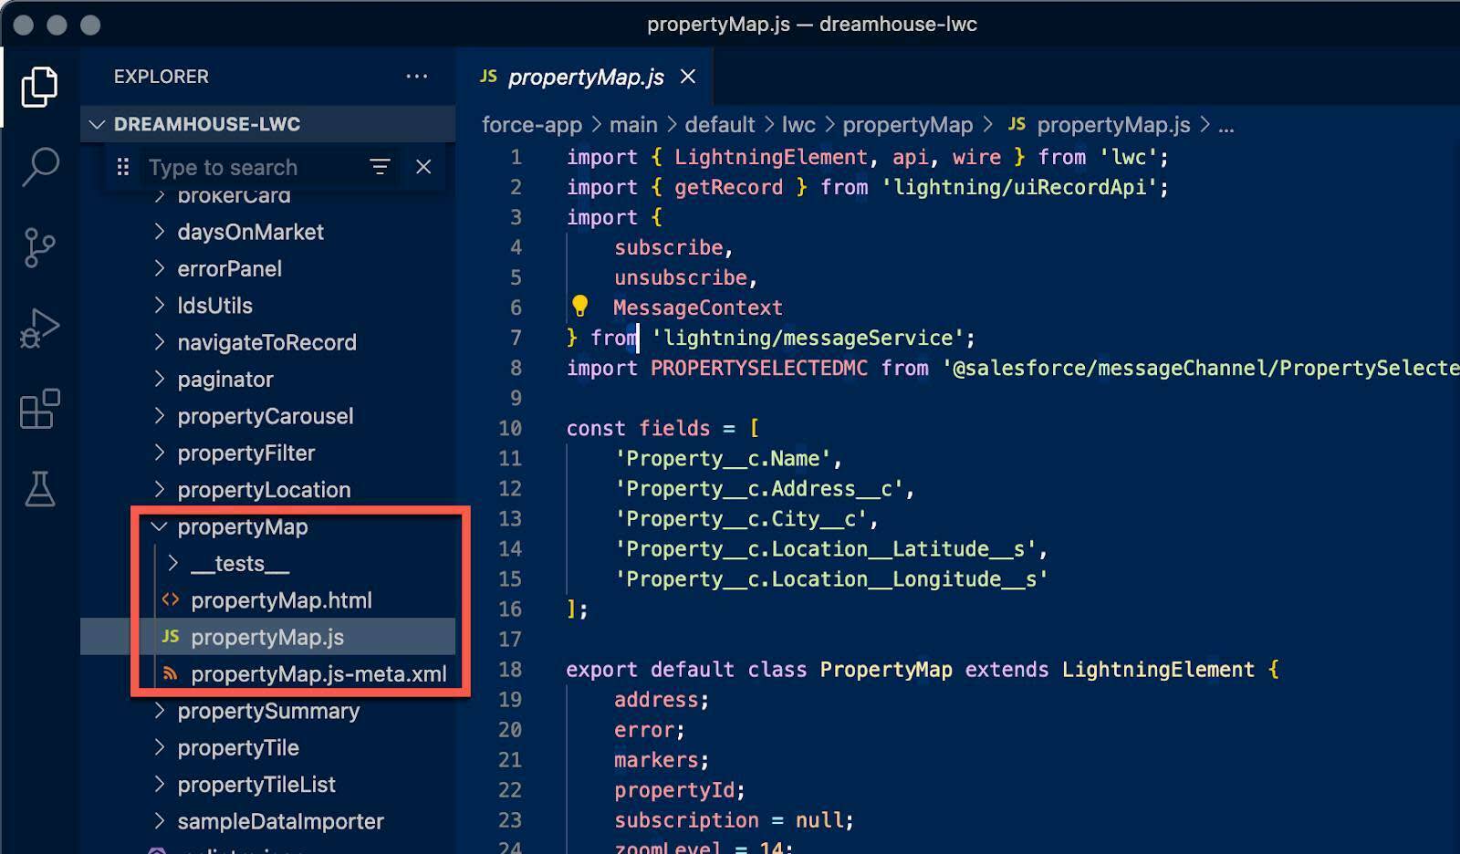Expand the propertyCarousel folder
The image size is (1460, 854).
click(x=268, y=416)
